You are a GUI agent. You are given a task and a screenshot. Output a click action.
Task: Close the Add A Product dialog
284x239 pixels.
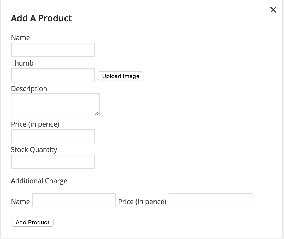(273, 10)
